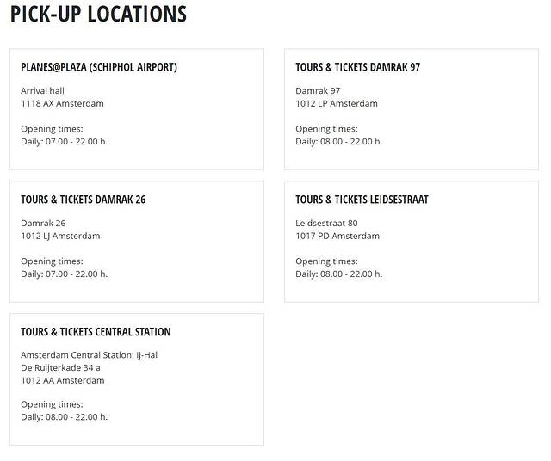Screen dimensions: 551x461
Task: Click the 'De Ruijterkade 34 a' address line
Action: pos(60,367)
